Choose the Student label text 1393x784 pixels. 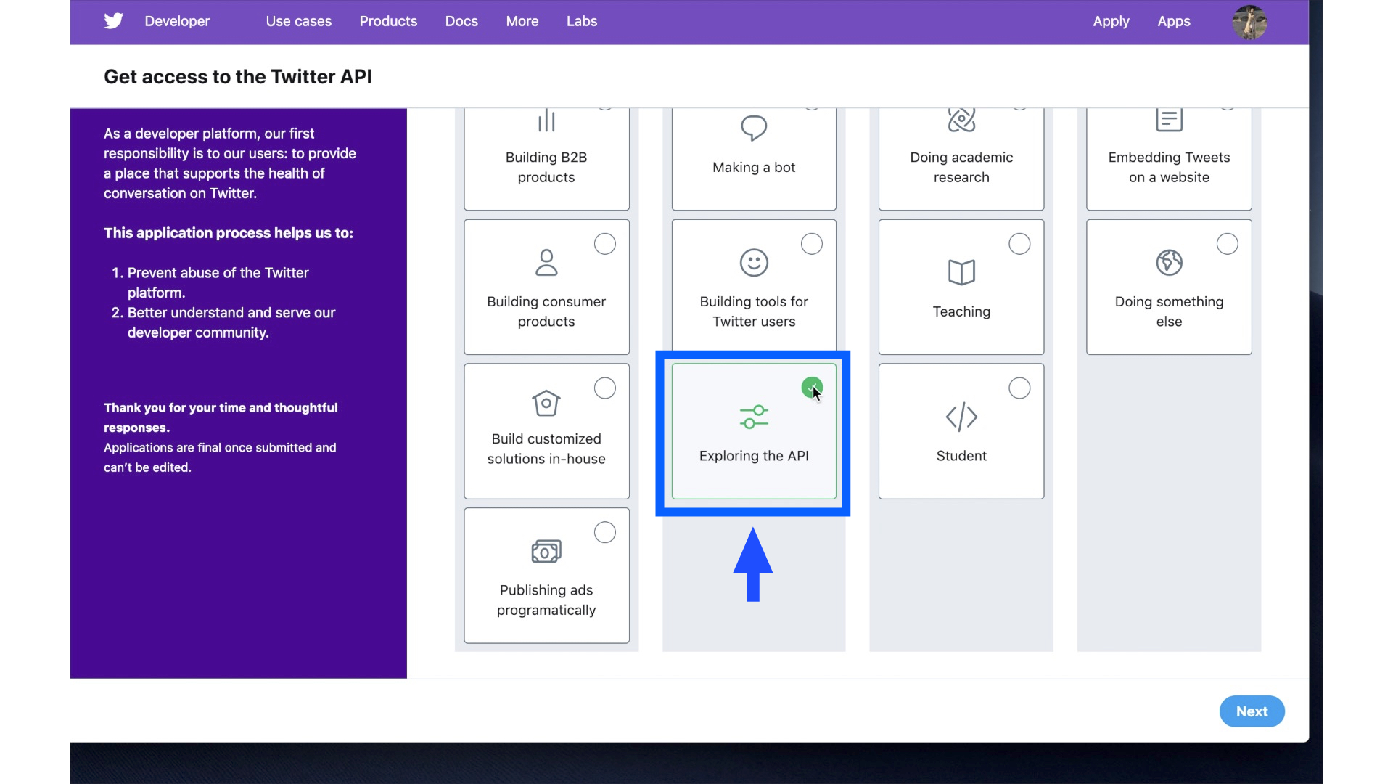(x=961, y=456)
